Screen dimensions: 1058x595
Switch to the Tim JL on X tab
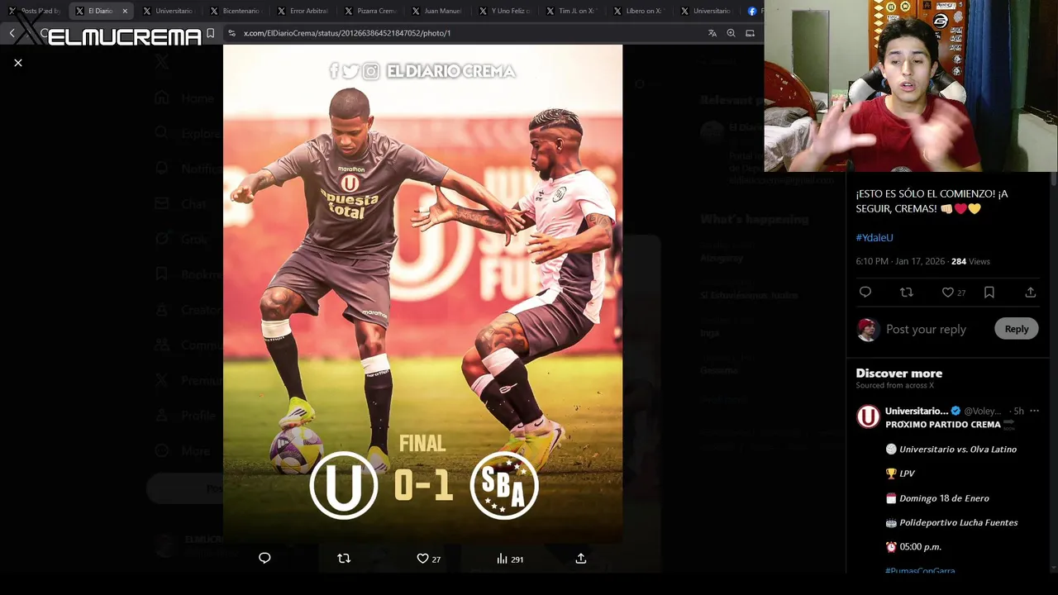[x=572, y=11]
